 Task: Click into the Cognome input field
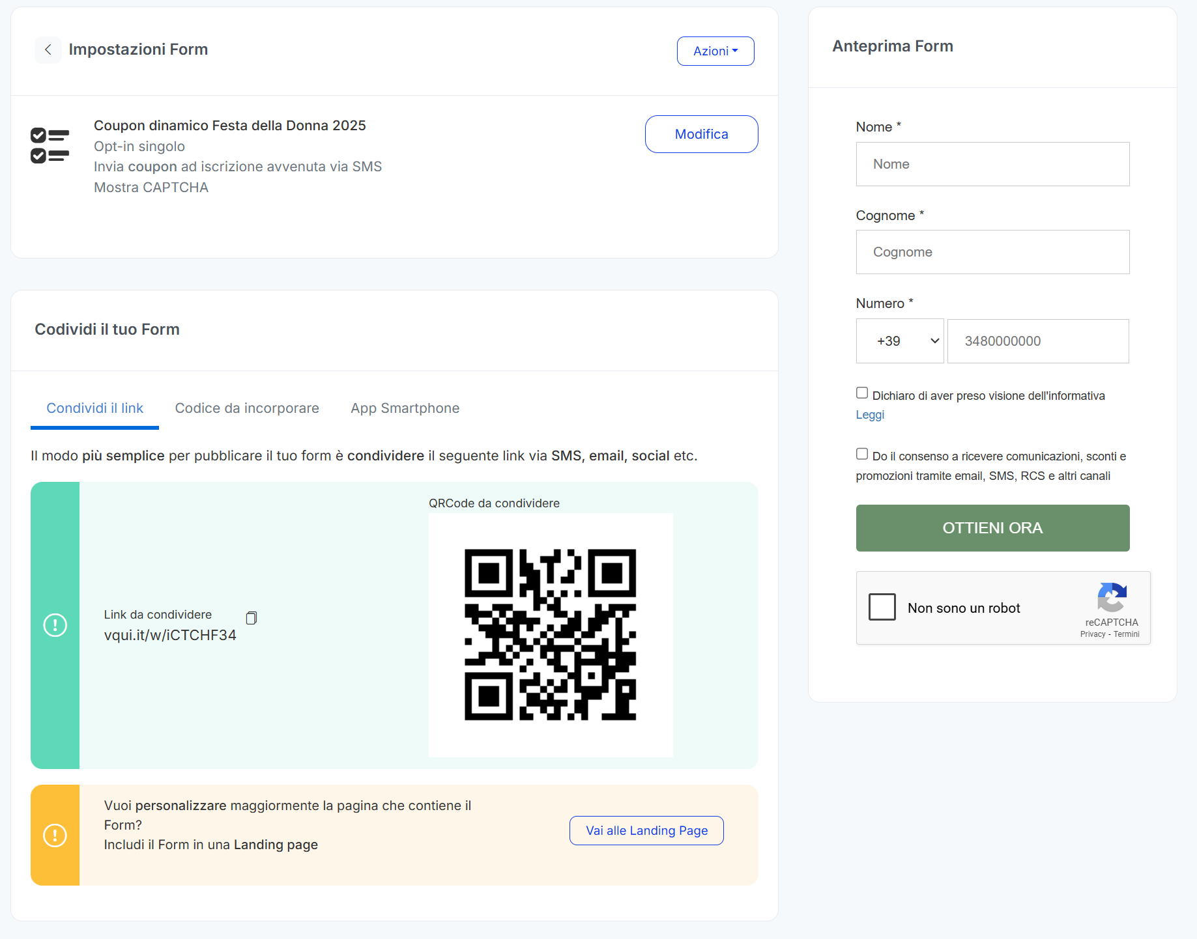(992, 252)
